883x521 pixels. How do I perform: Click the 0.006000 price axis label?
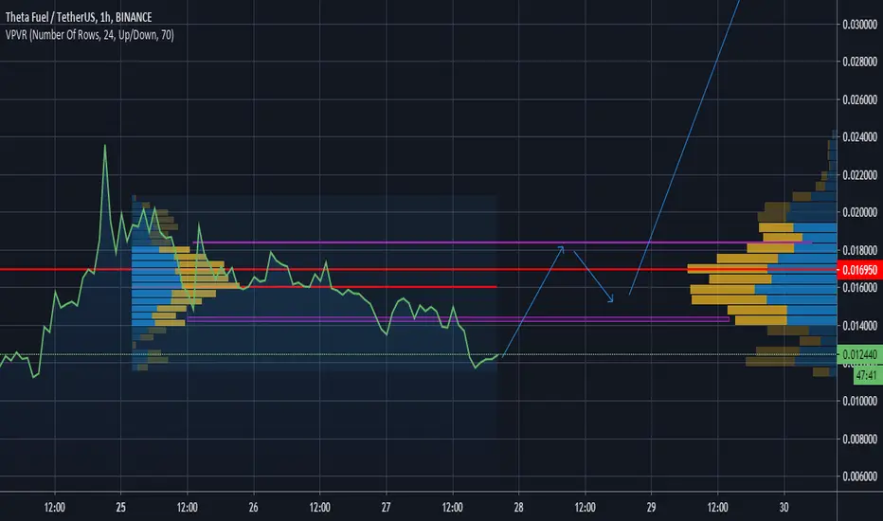point(860,476)
